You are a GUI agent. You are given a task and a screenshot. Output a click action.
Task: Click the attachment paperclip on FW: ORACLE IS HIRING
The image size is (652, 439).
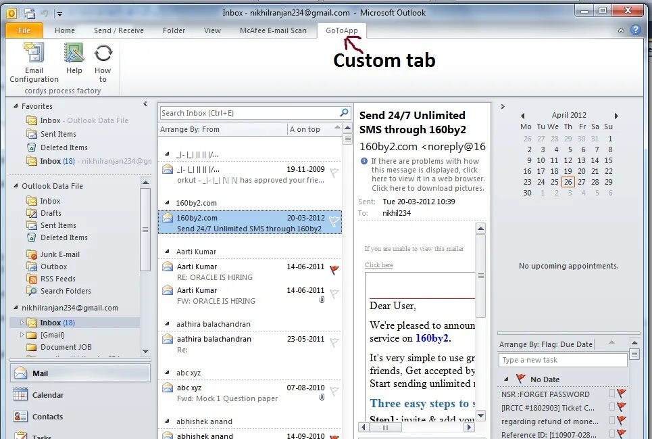pyautogui.click(x=322, y=300)
